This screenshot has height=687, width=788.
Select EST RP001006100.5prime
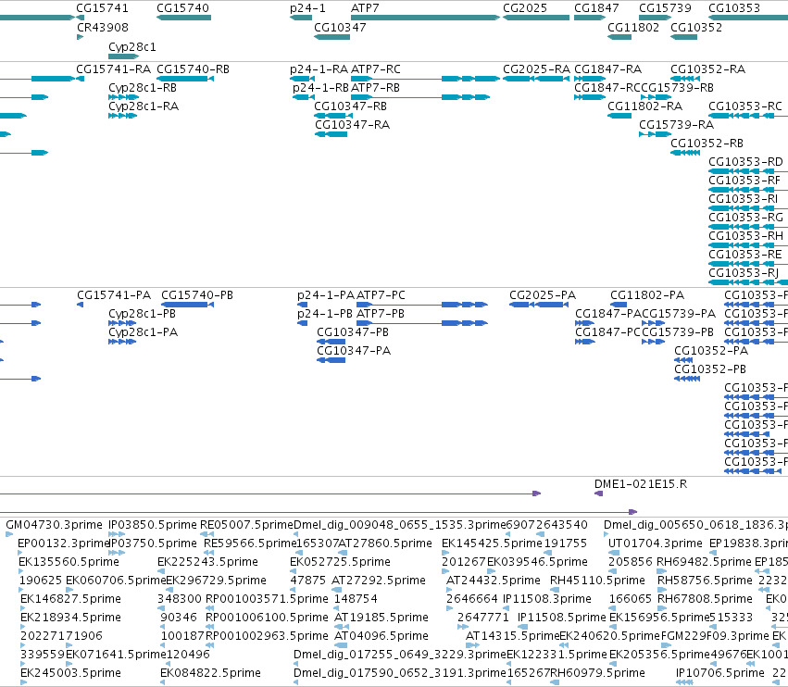pos(268,618)
